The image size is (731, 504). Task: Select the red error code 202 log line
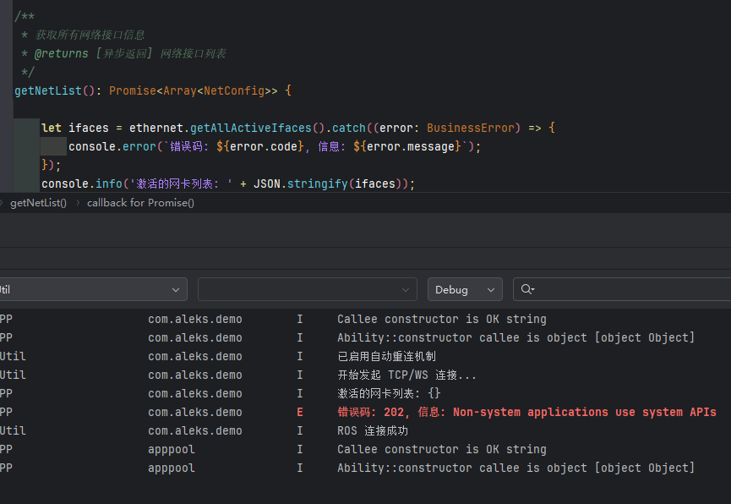pos(526,413)
